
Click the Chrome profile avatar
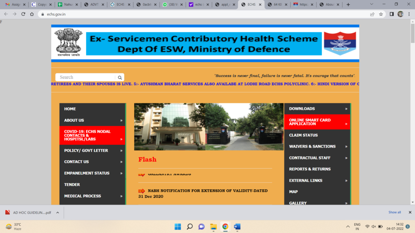point(400,13)
